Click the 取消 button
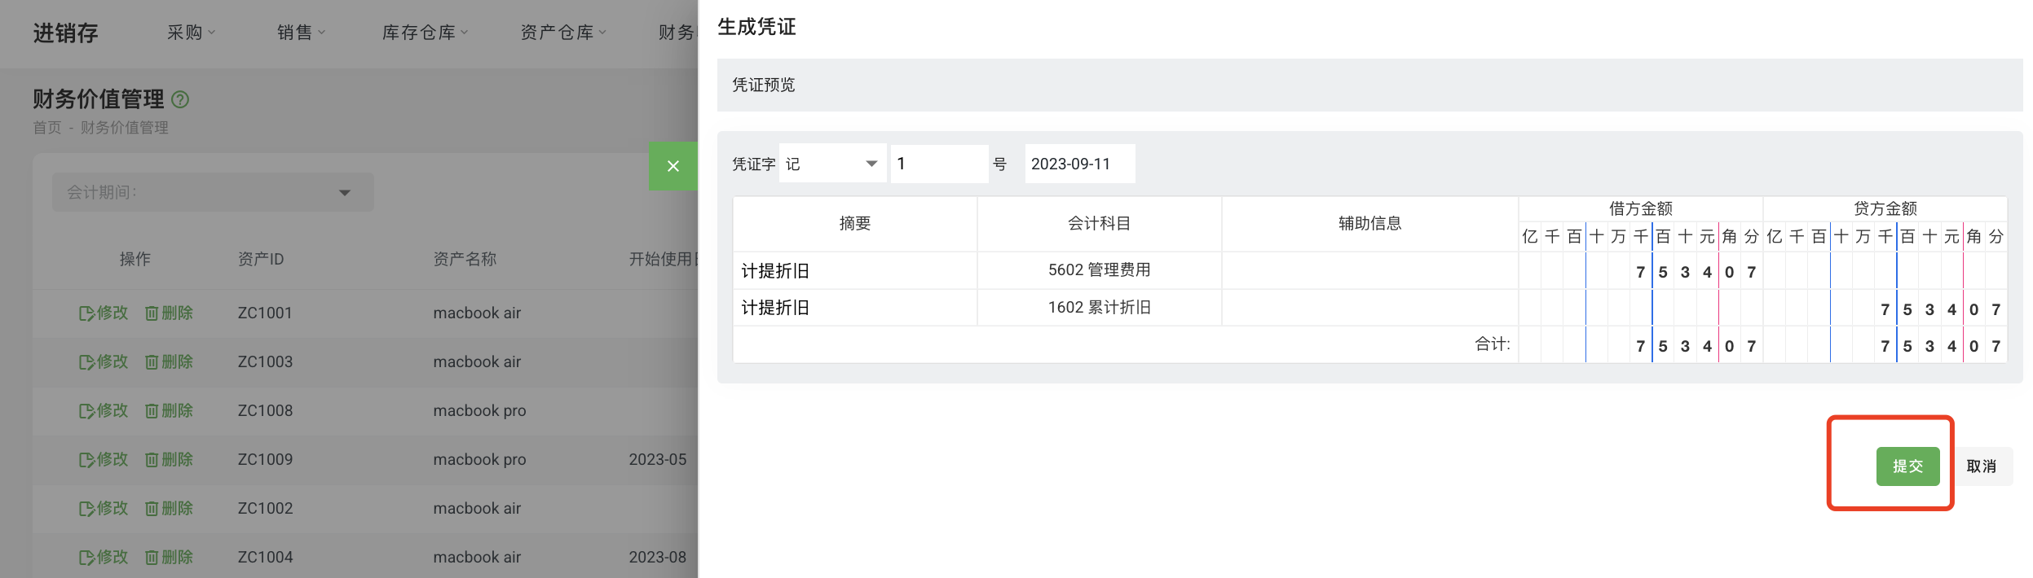The height and width of the screenshot is (578, 2033). pos(1981,466)
